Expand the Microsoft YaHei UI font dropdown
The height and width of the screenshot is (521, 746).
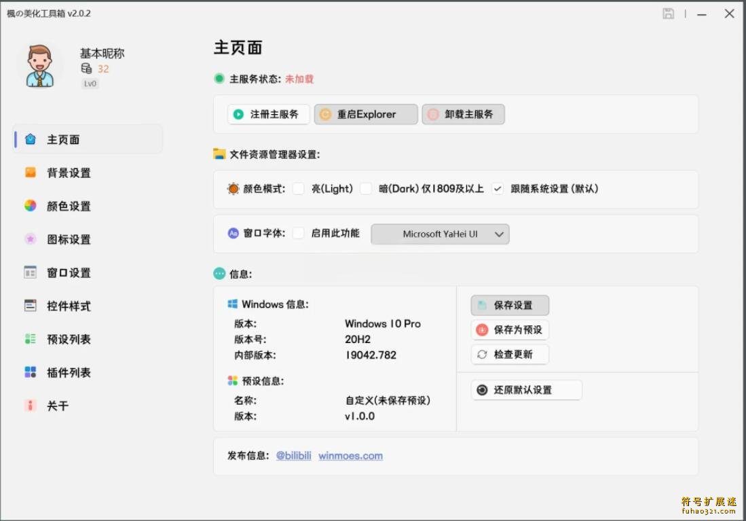[440, 234]
